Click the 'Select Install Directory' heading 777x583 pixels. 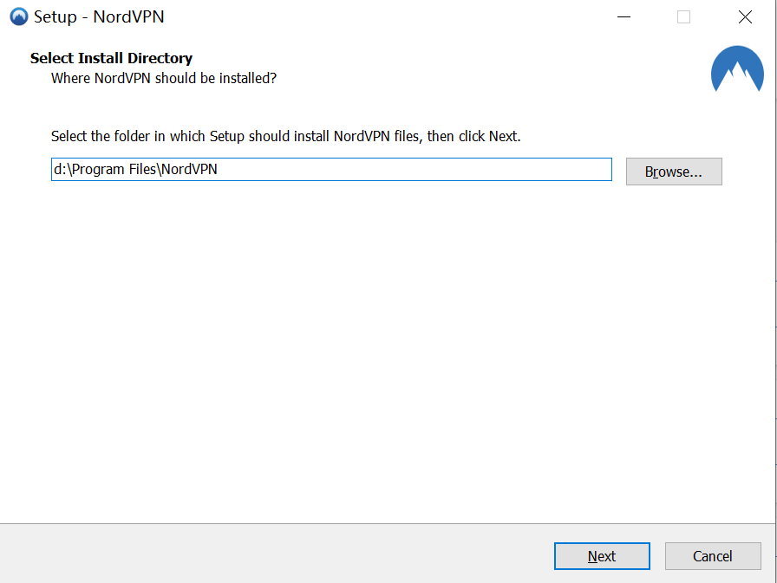(111, 58)
